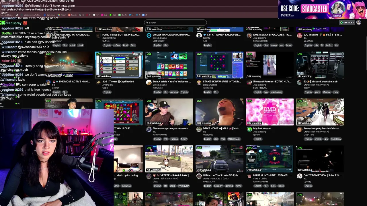This screenshot has height=206, width=367.
Task: Open the 'cfr' docs bookmark
Action: click(x=145, y=15)
